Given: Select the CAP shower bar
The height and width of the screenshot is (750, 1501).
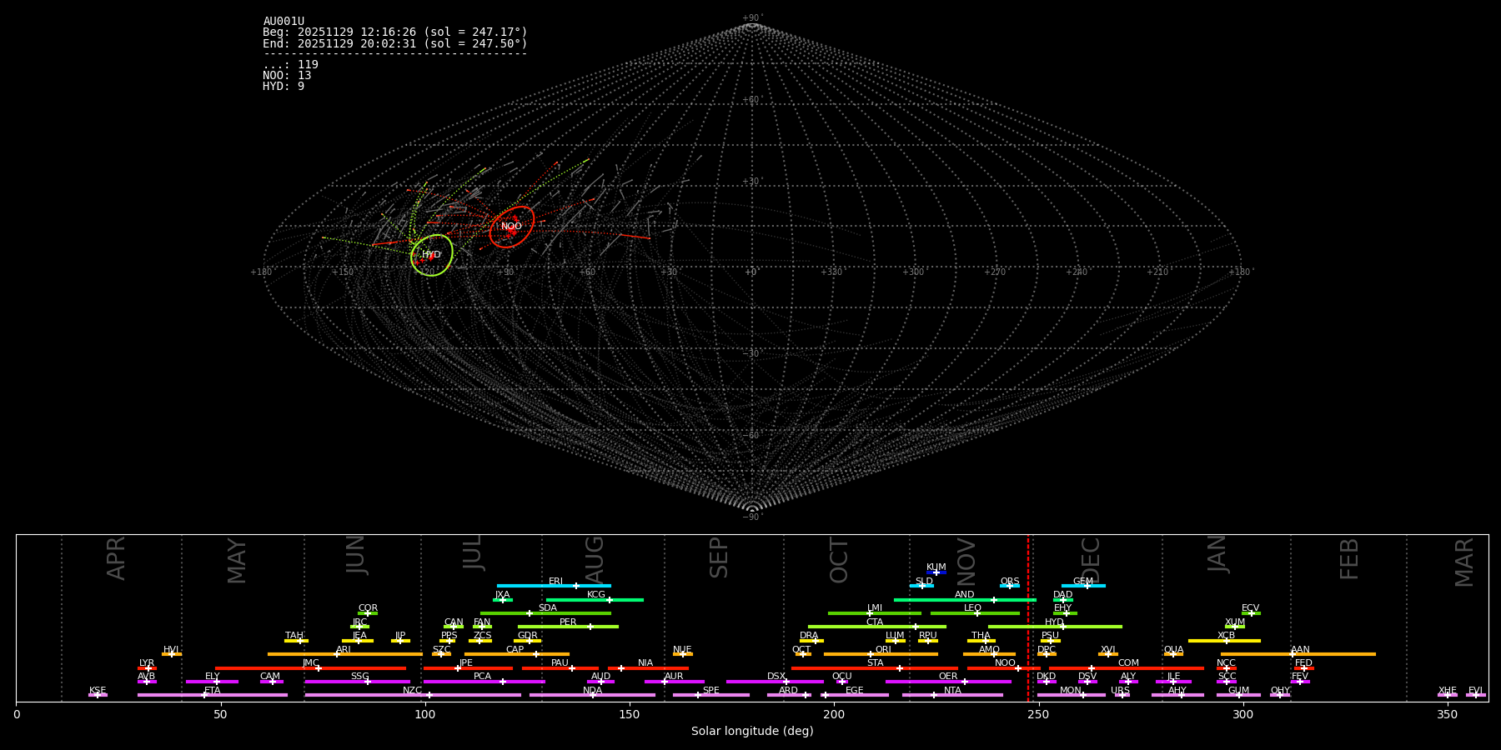Looking at the screenshot, I should click(517, 654).
